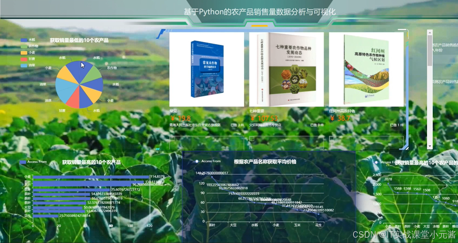Click the 基于Python的农产品销售量数据分析与可视化 header title
458x243 pixels.
click(x=260, y=12)
